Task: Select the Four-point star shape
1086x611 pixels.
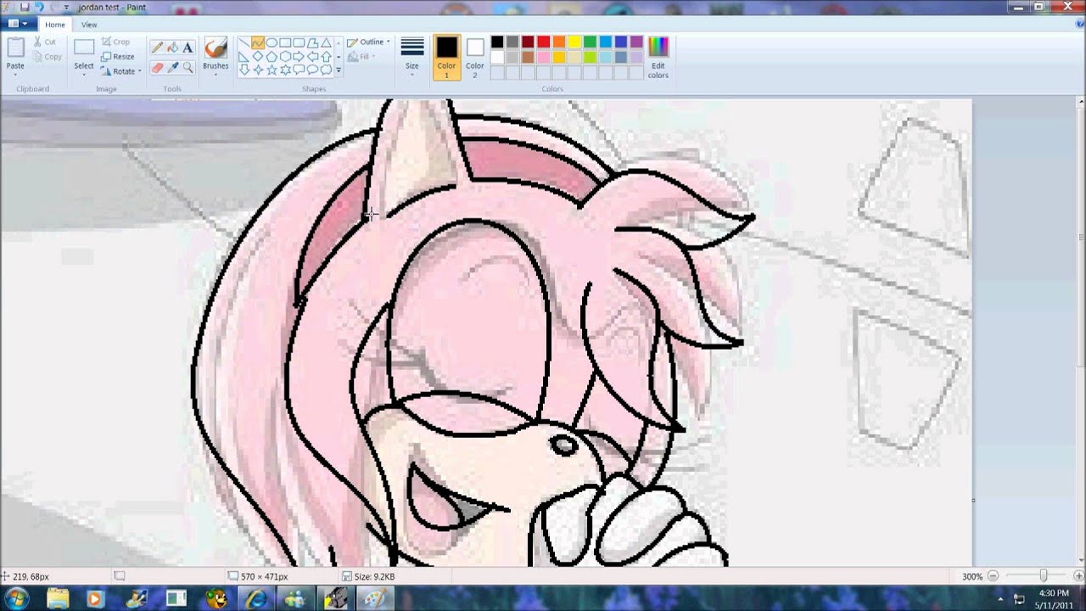Action: coord(258,70)
